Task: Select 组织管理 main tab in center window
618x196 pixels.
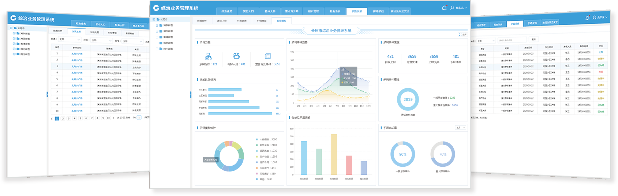Action: click(x=313, y=11)
